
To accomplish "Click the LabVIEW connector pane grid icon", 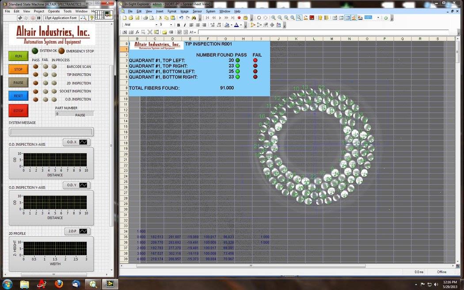I will 99,15.
